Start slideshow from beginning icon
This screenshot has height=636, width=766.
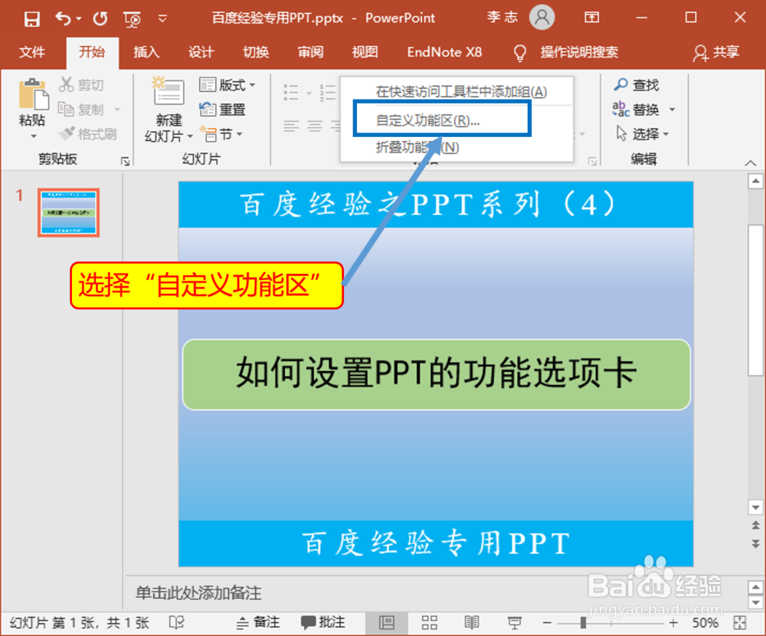132,19
